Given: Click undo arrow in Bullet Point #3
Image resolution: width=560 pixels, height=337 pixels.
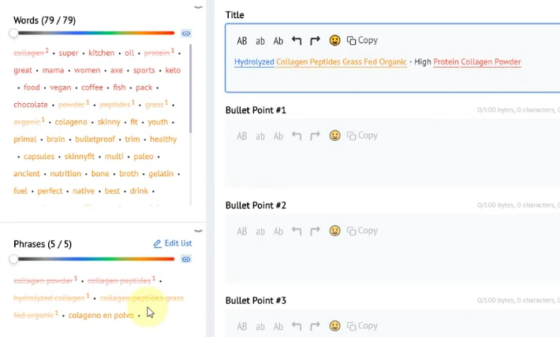Looking at the screenshot, I should pos(297,326).
